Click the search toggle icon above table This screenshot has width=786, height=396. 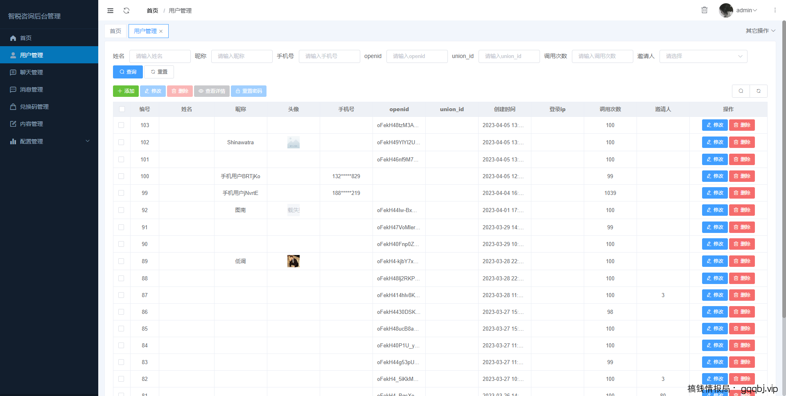(741, 91)
